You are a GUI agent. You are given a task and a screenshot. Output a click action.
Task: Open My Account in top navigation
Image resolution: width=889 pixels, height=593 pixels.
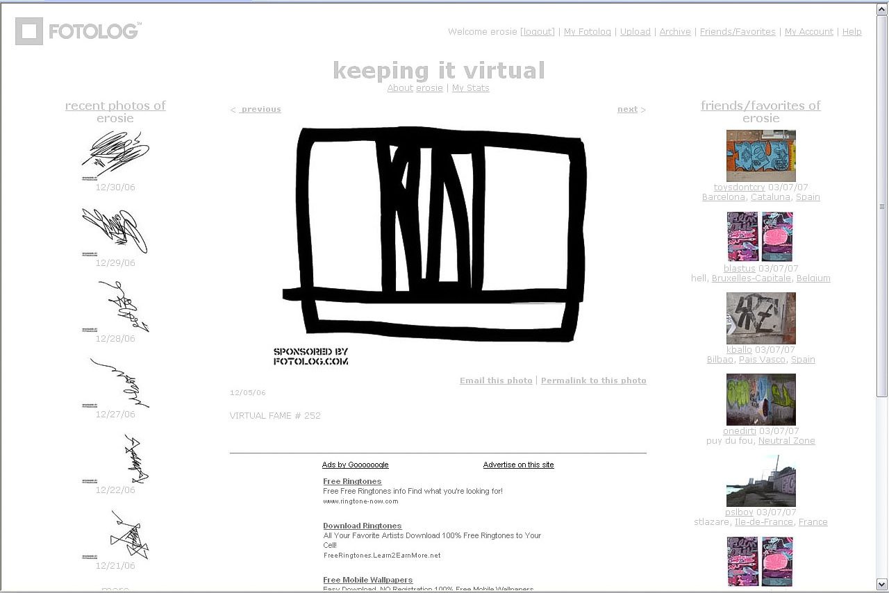808,32
